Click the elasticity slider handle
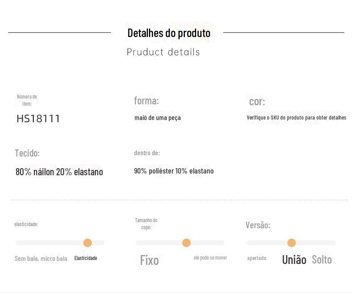This screenshot has width=352, height=293. pos(87,243)
